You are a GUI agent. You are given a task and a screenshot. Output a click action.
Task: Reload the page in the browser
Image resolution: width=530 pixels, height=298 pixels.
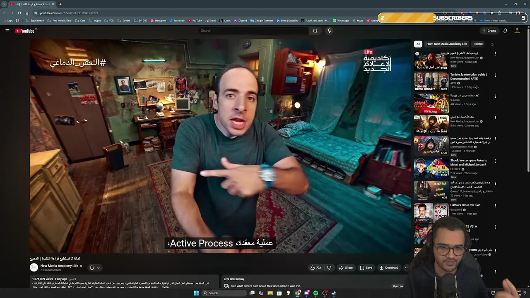pos(19,13)
